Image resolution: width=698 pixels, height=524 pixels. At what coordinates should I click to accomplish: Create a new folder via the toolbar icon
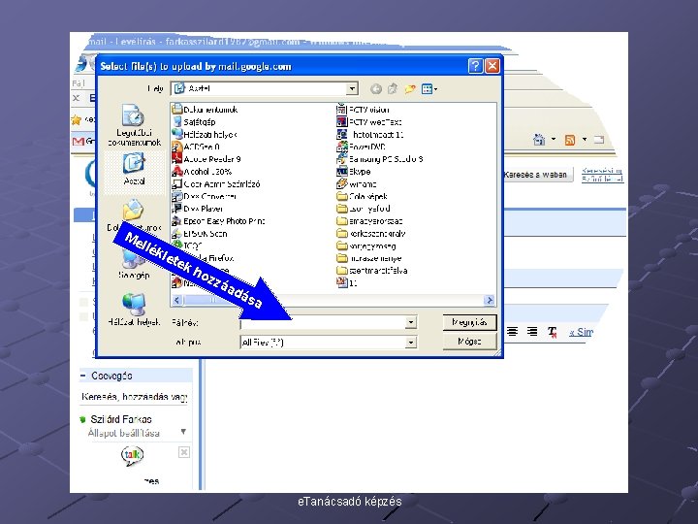click(x=409, y=88)
